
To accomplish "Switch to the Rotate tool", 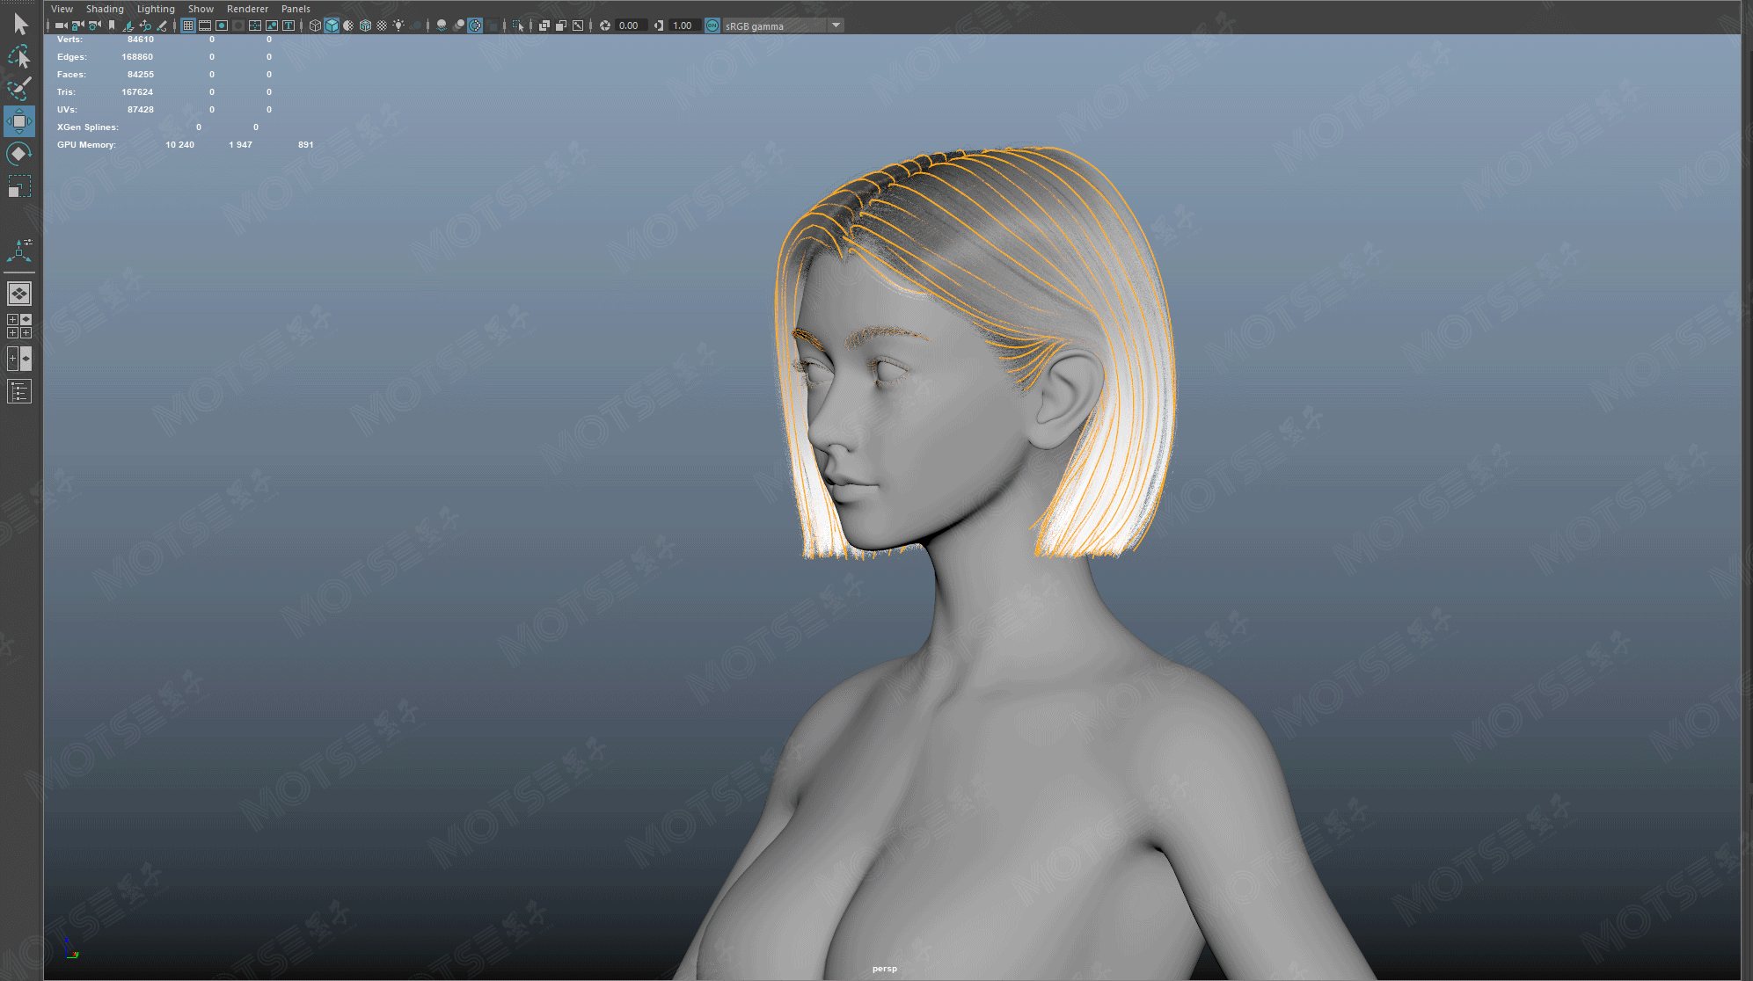I will coord(19,154).
